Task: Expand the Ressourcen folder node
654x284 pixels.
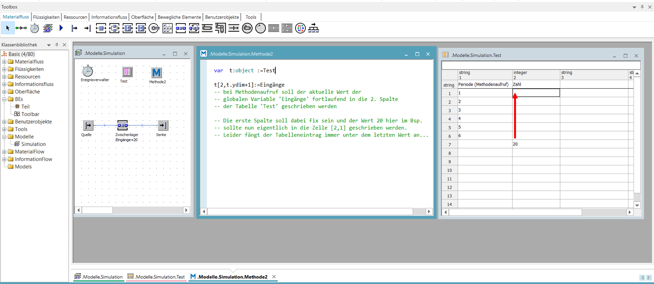Action: point(4,76)
